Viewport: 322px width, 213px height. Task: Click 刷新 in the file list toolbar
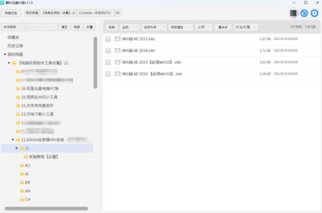[x=112, y=27]
